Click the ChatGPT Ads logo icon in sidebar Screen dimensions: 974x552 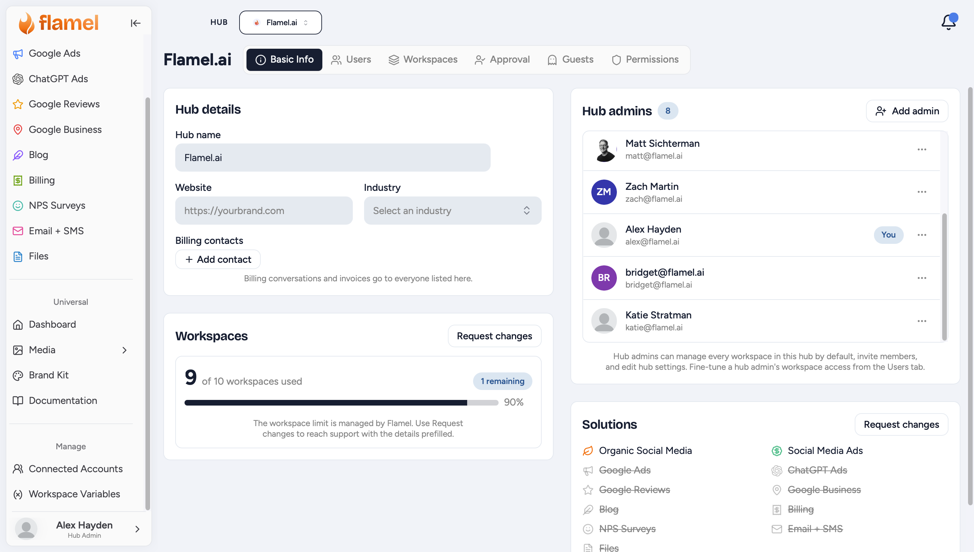coord(18,79)
